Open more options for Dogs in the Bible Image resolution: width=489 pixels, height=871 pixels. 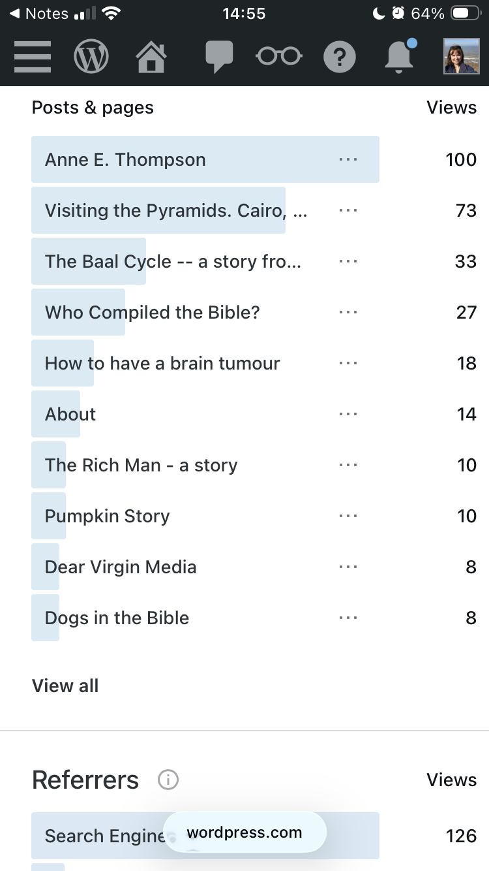tap(348, 618)
